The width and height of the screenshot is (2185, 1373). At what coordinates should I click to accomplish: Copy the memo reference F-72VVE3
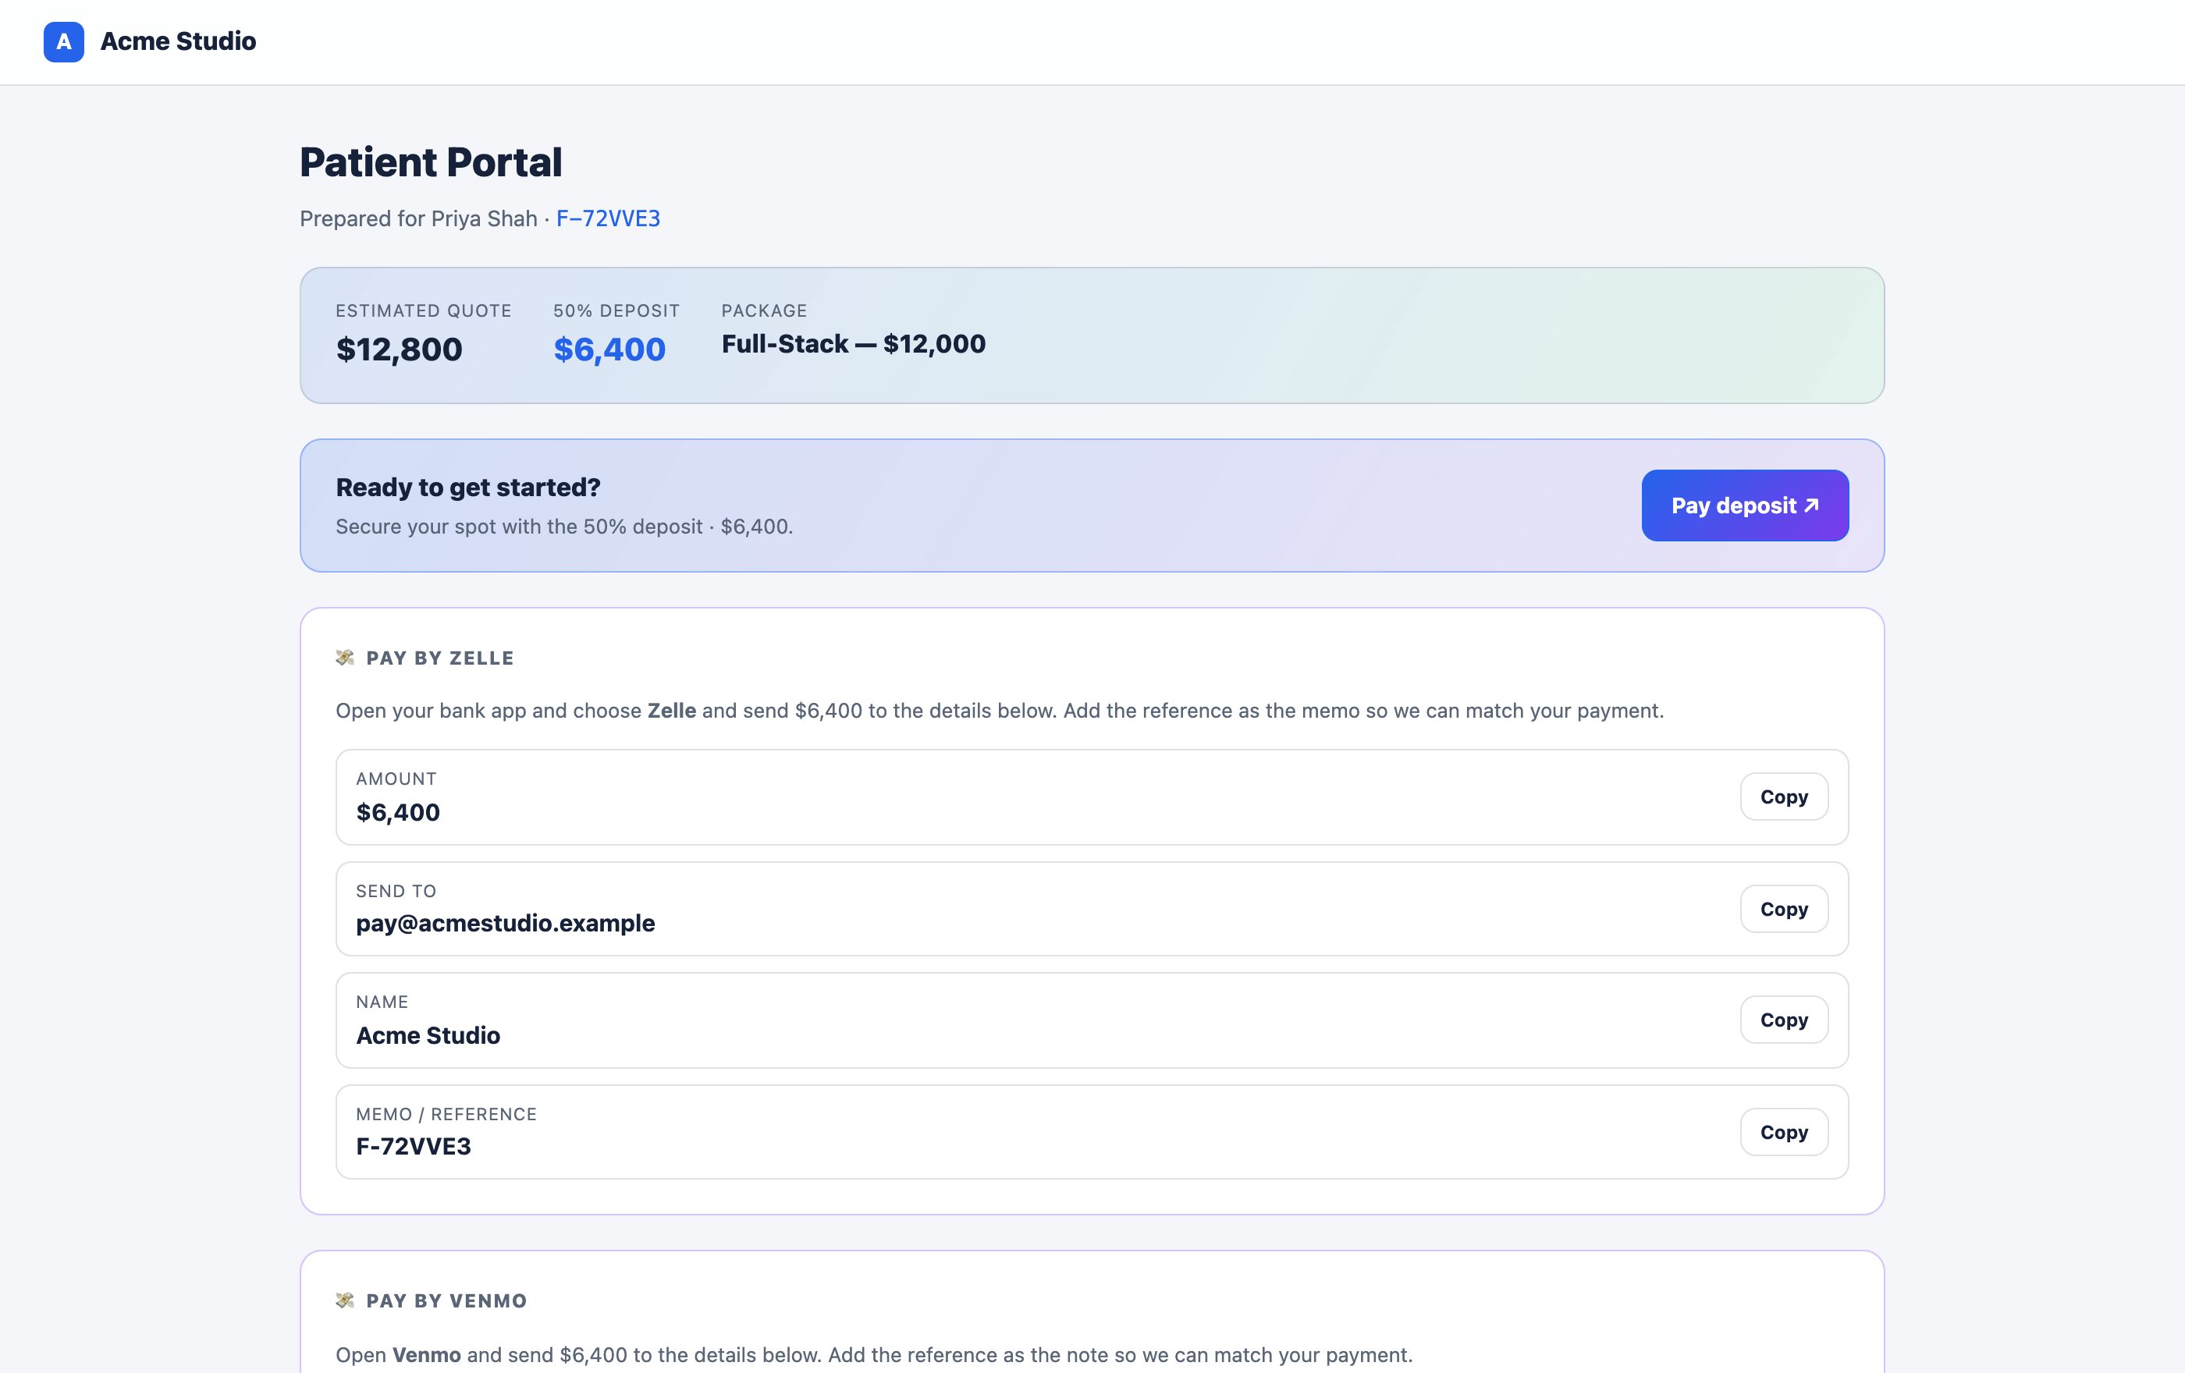(1784, 1132)
